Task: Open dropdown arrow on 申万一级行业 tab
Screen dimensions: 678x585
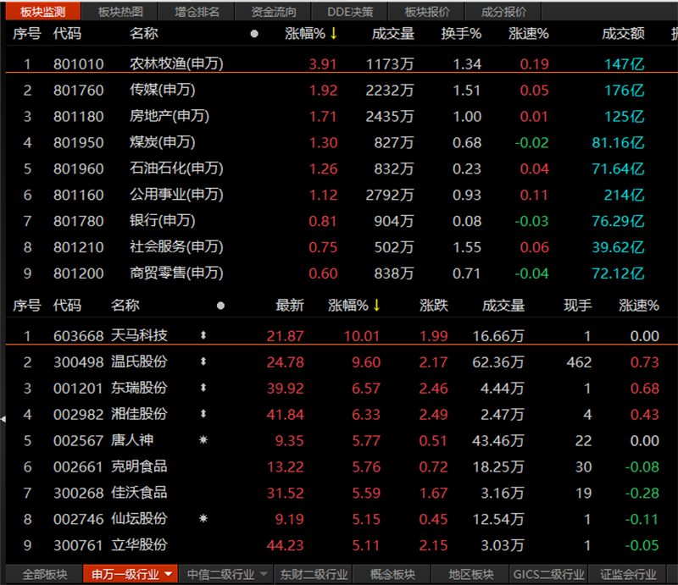Action: pyautogui.click(x=169, y=575)
